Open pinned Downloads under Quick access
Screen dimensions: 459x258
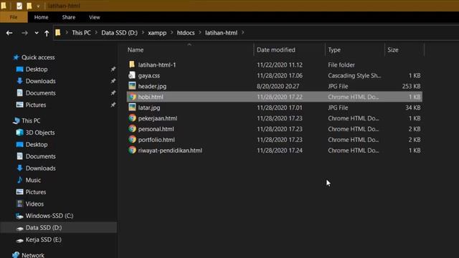click(40, 81)
